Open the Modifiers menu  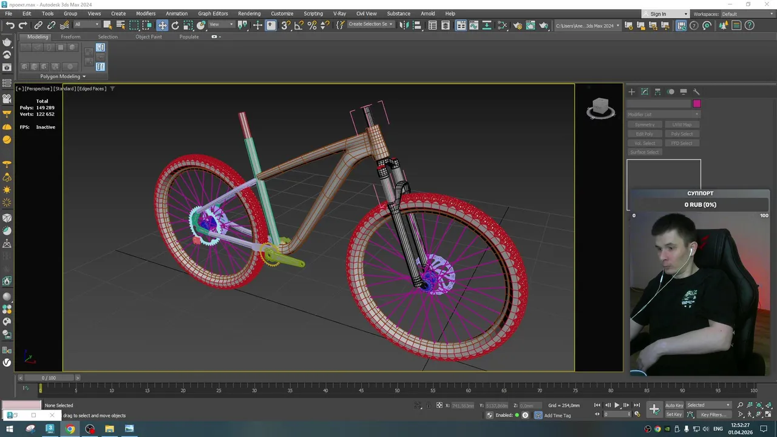(x=146, y=13)
